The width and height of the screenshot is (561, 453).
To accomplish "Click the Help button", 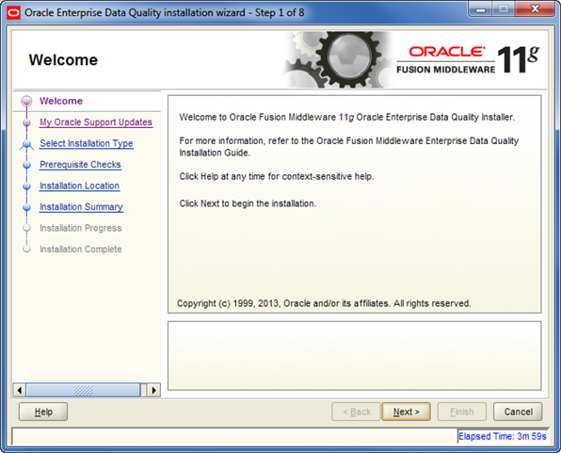I will [43, 412].
